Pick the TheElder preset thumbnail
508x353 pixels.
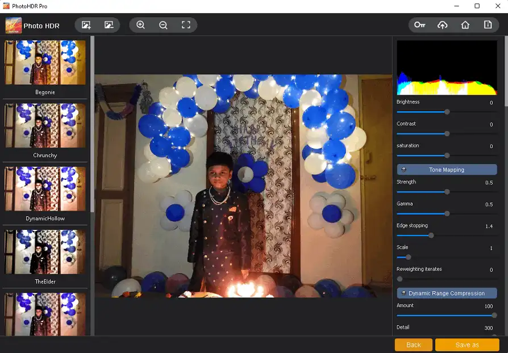point(45,251)
